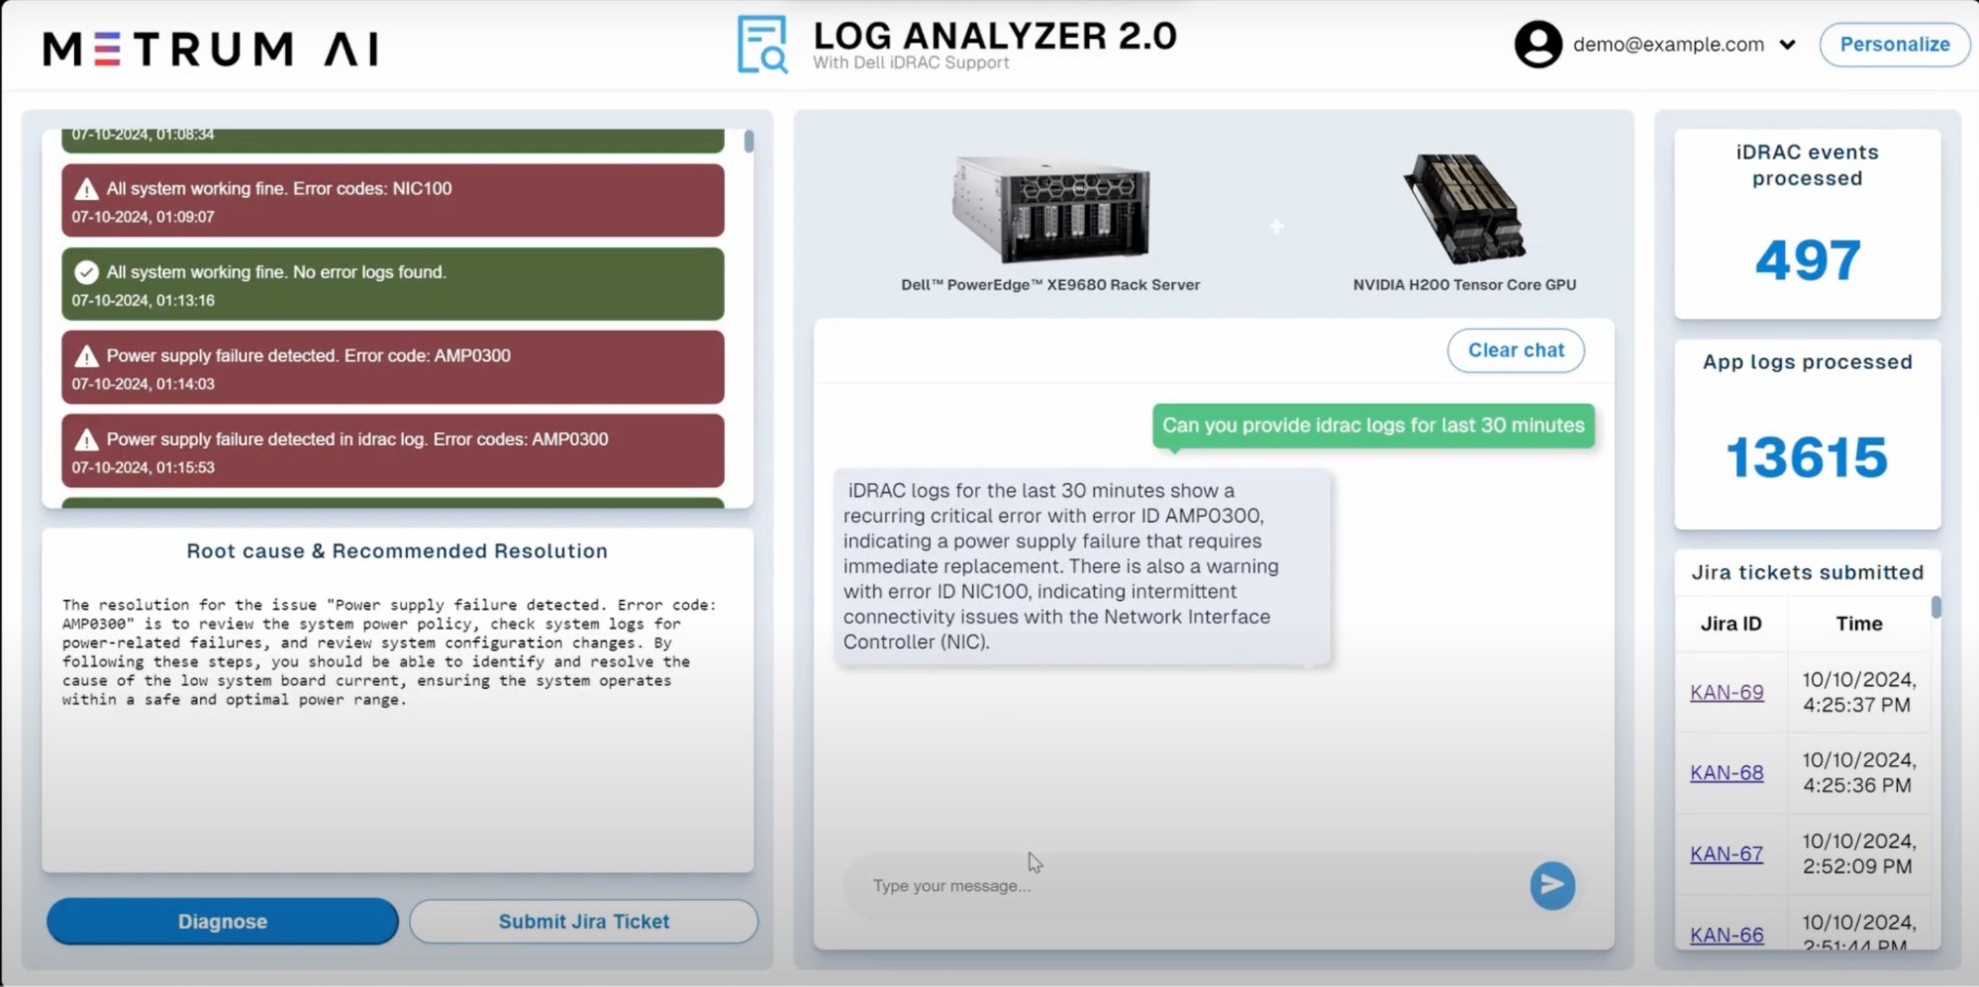1979x987 pixels.
Task: Click the Clear chat button
Action: [x=1516, y=350]
